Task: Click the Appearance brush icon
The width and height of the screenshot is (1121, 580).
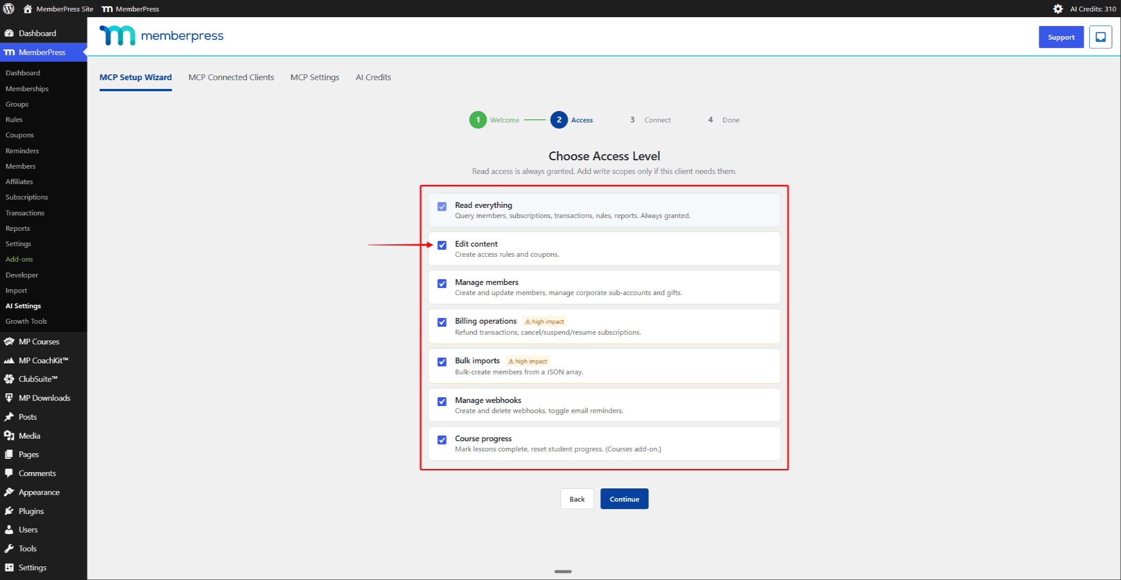Action: point(9,492)
